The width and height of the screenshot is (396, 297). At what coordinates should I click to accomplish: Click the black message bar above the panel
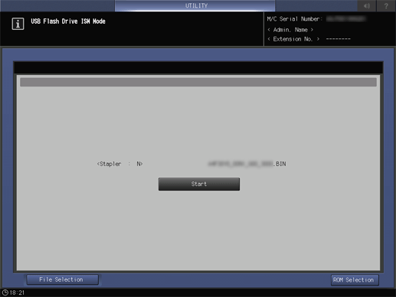click(198, 67)
